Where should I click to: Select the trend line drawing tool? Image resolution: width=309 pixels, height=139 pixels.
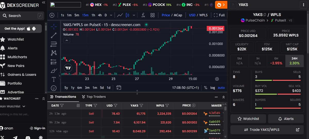[x=54, y=35]
